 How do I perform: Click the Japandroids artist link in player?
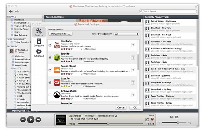point(75,116)
